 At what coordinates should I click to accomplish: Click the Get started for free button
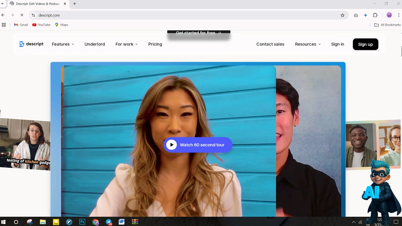tap(199, 33)
